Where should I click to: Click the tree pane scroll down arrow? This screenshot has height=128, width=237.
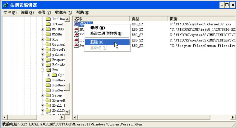click(x=67, y=112)
